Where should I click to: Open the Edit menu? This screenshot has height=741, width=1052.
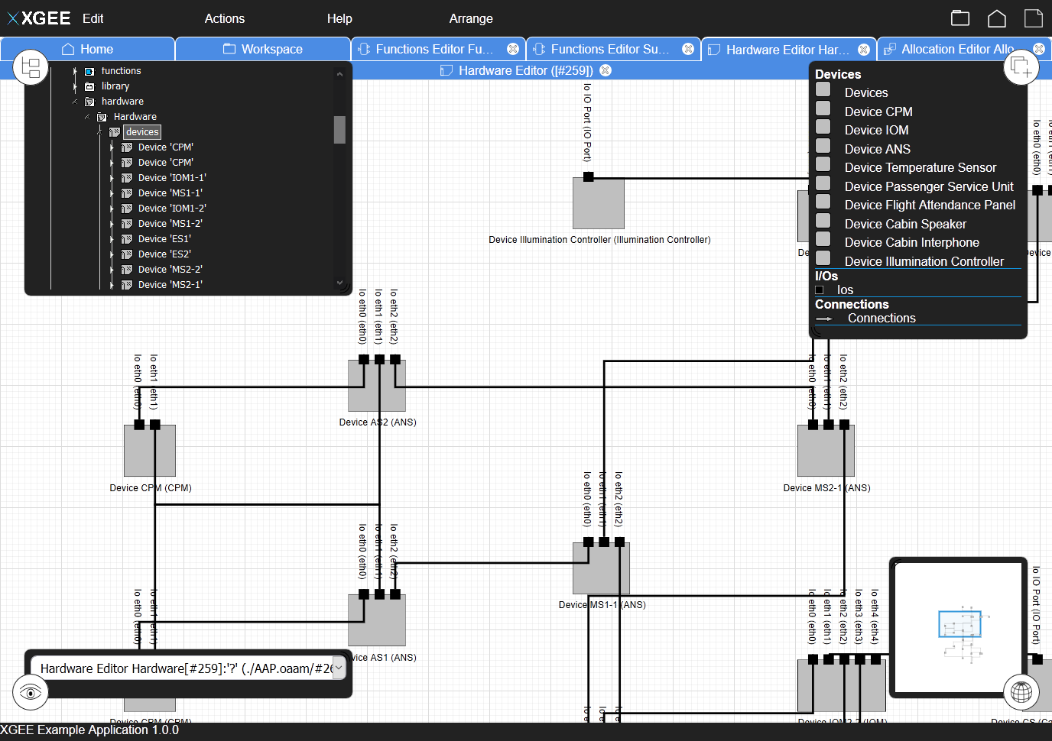tap(93, 18)
